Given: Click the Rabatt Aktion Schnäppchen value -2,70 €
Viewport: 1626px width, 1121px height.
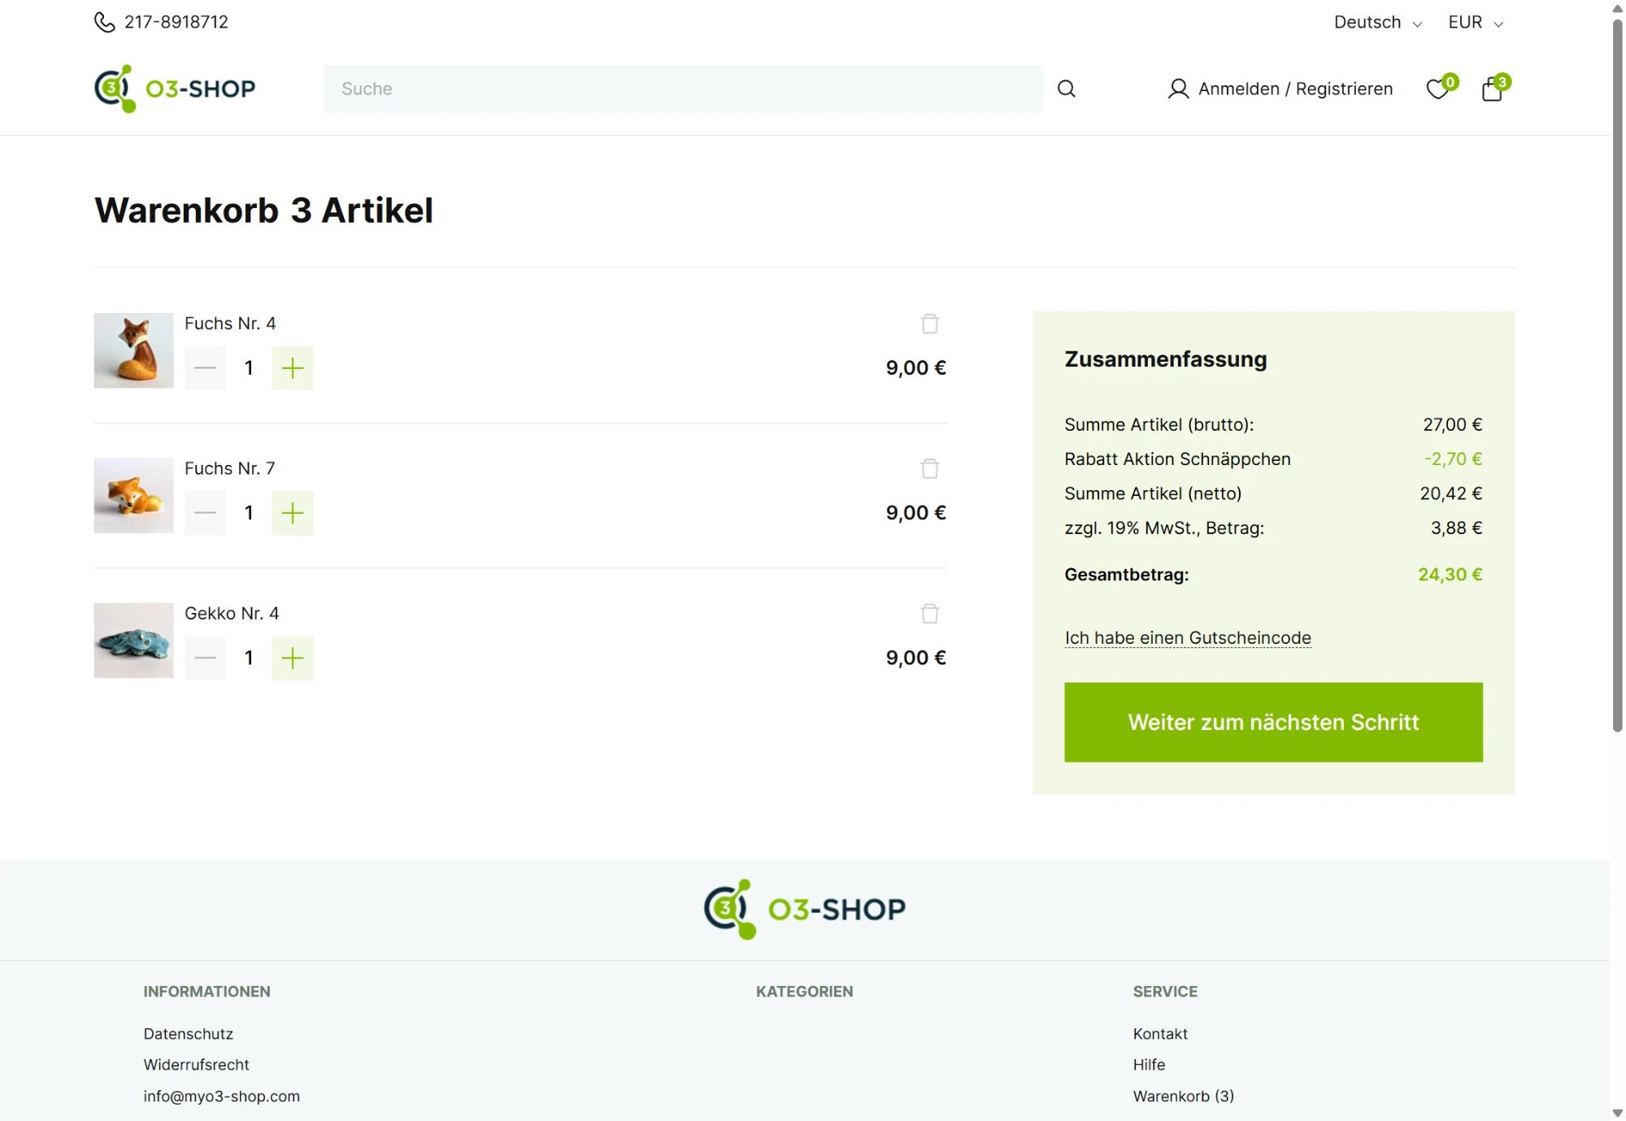Looking at the screenshot, I should 1453,459.
